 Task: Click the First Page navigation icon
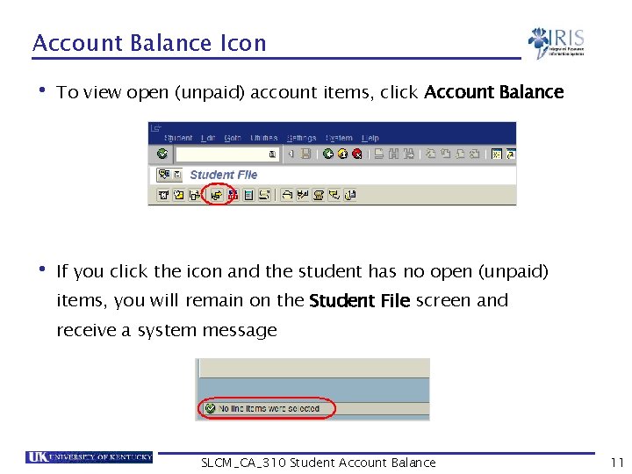(x=431, y=154)
